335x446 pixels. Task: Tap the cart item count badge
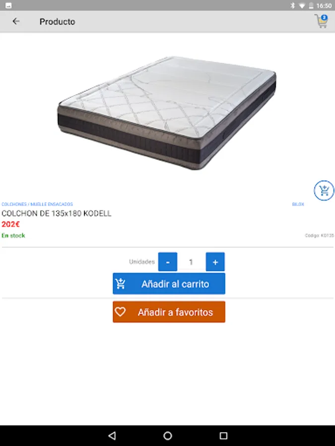pos(324,18)
